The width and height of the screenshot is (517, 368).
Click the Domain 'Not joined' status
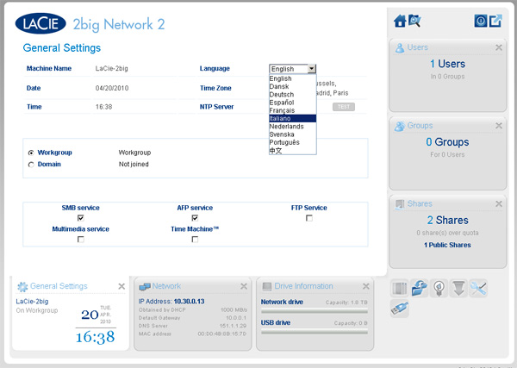pos(134,165)
